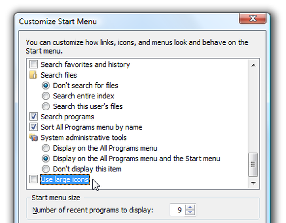Enable Search favorites and history checkbox

coord(34,64)
